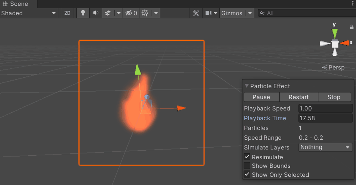Open camera settings dropdown arrow
Image resolution: width=356 pixels, height=185 pixels.
point(216,13)
